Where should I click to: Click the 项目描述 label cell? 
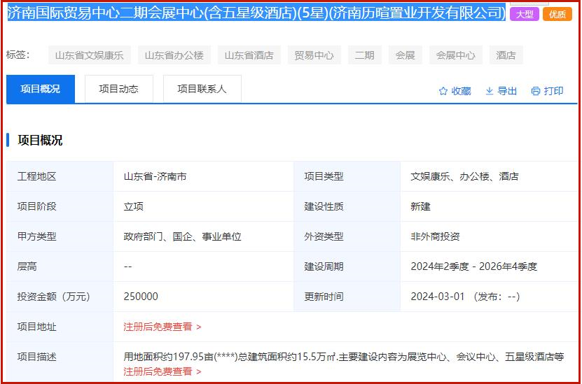click(60, 362)
